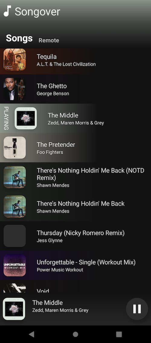The image size is (151, 343).
Task: Tap blank artwork for Thursday remix
Action: click(15, 236)
